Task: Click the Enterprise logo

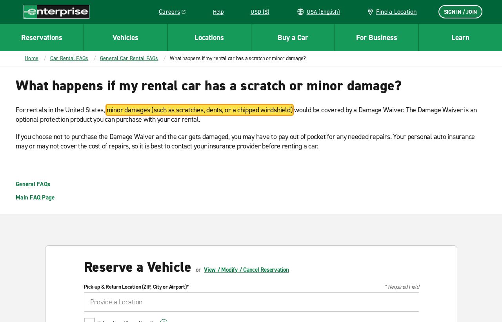Action: 56,12
